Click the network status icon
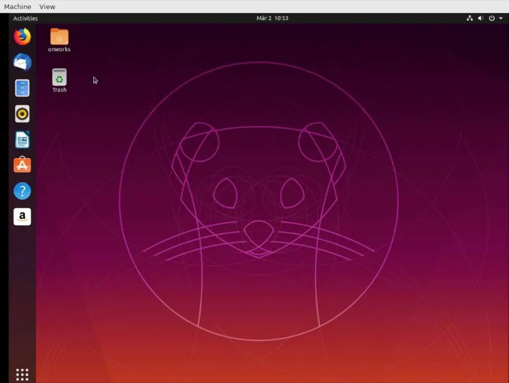The image size is (509, 383). coord(469,18)
